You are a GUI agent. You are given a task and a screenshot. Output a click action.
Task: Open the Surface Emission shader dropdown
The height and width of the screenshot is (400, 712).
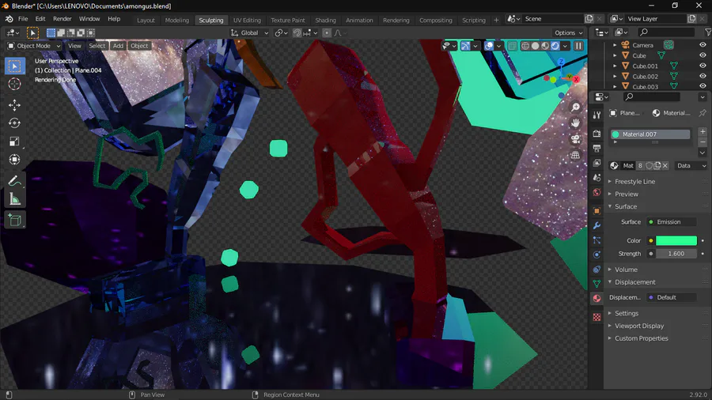tap(672, 222)
